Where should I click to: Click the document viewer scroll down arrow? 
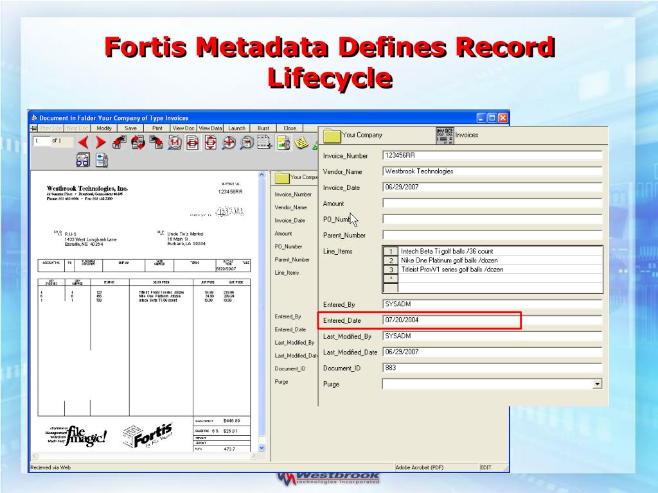[x=262, y=447]
